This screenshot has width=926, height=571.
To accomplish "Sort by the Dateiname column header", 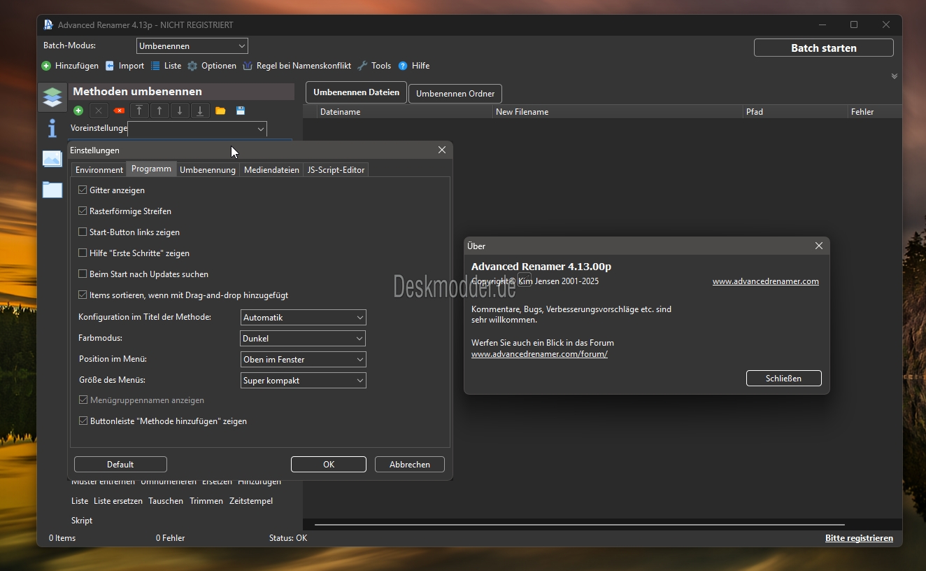I will click(406, 111).
